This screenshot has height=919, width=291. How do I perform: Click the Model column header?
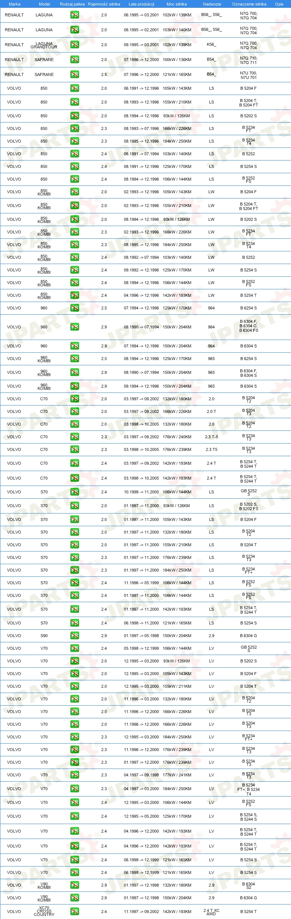click(44, 4)
